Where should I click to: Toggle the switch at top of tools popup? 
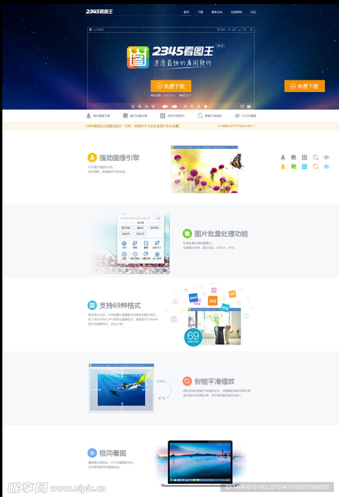pyautogui.click(x=157, y=218)
